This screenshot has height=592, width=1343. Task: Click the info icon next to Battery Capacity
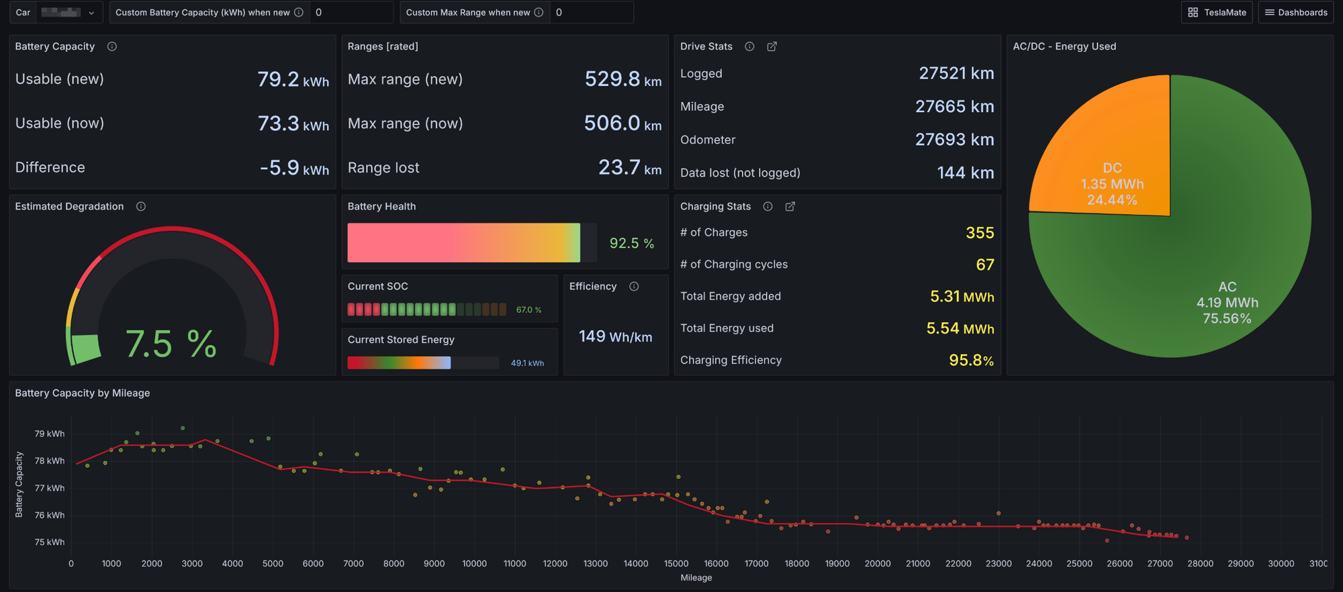click(x=112, y=46)
